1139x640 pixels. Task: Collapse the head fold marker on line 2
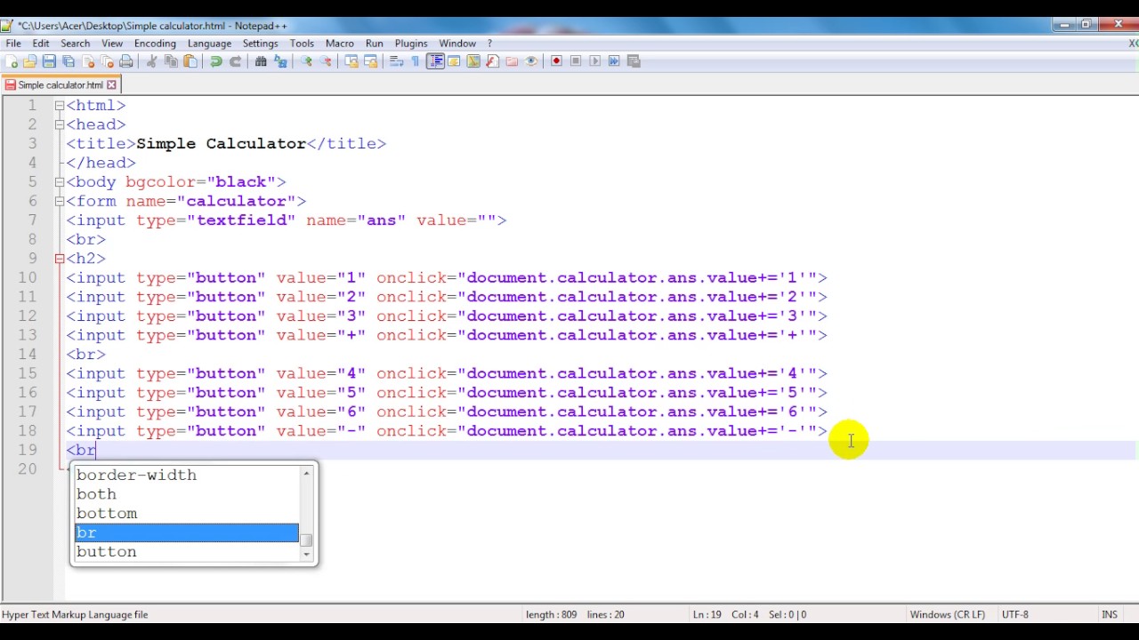60,124
